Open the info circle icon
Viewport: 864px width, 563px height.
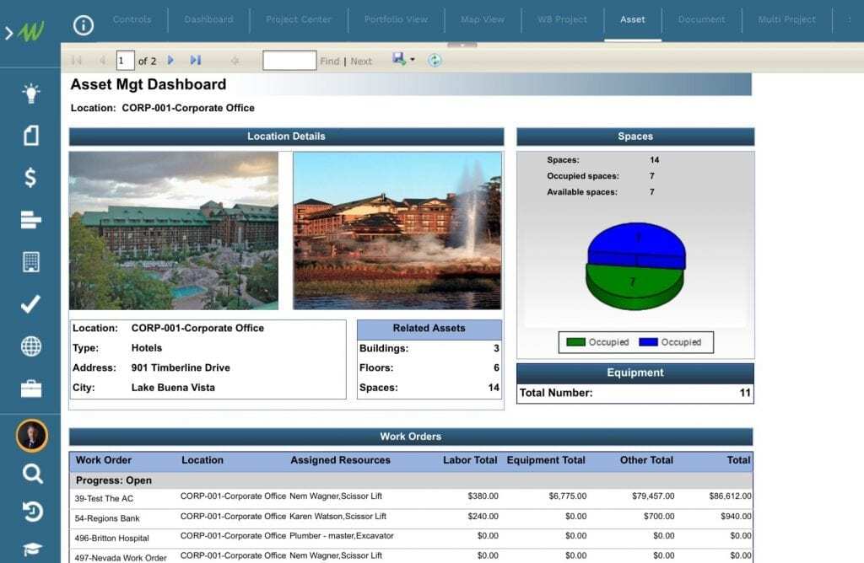coord(84,24)
